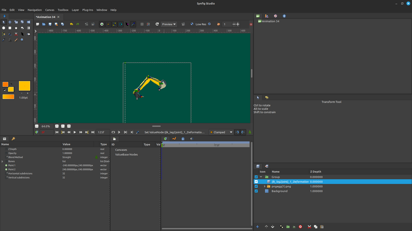Image resolution: width=412 pixels, height=231 pixels.
Task: Open the Navigation menu
Action: click(x=35, y=10)
